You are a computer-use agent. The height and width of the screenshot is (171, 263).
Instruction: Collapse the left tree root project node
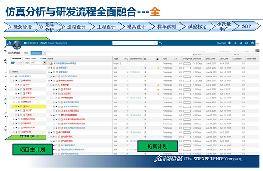[x=11, y=76]
